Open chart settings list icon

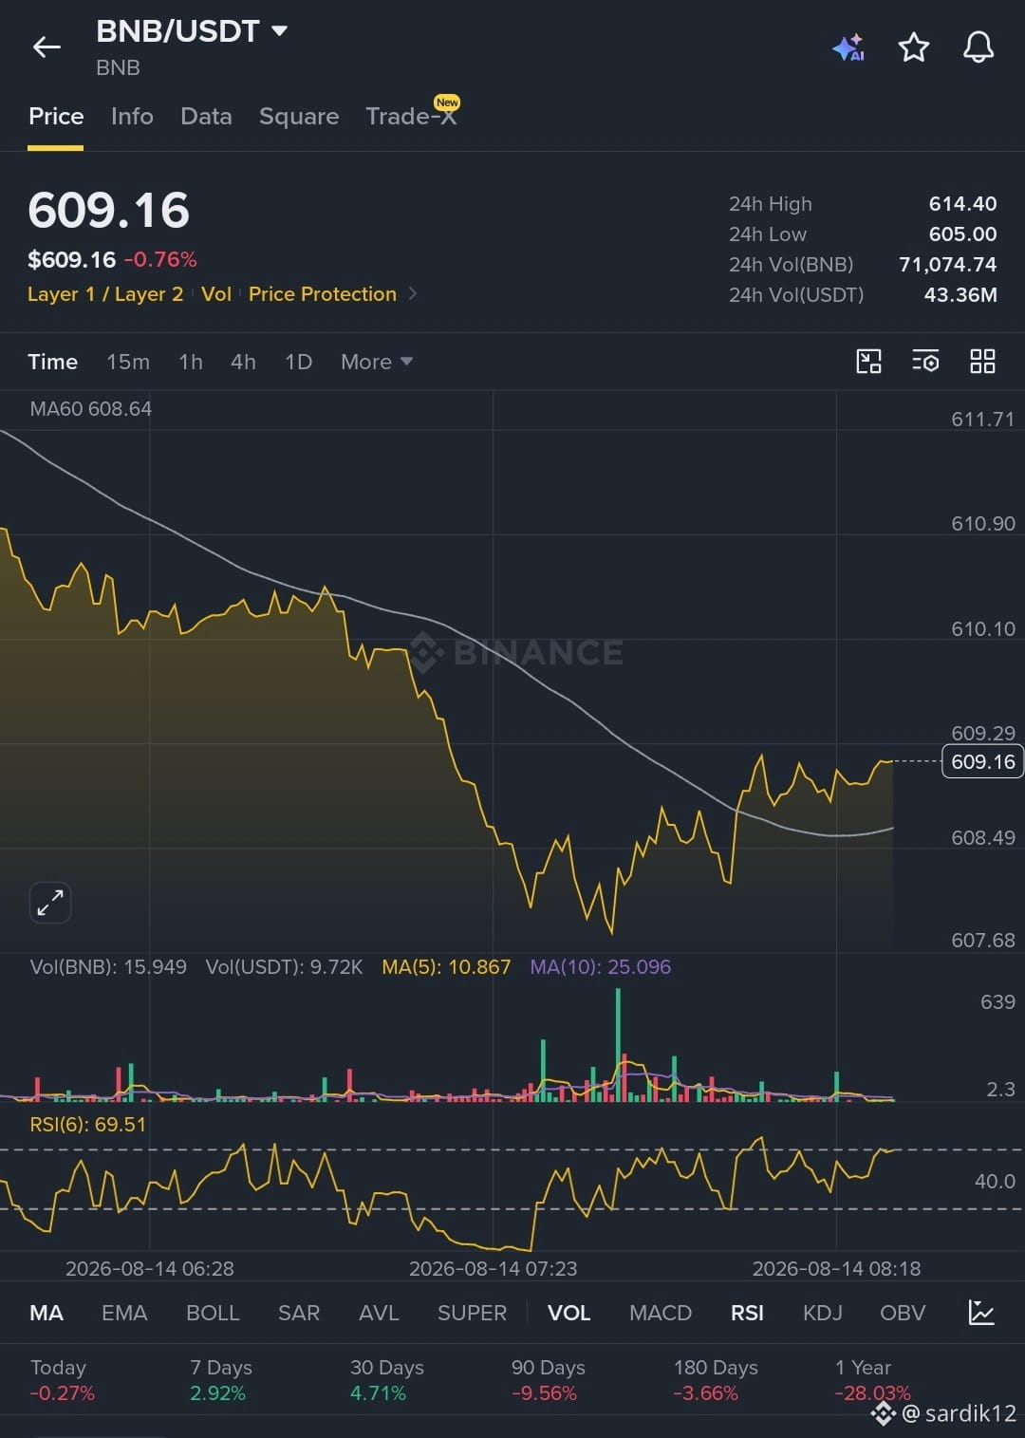click(925, 362)
